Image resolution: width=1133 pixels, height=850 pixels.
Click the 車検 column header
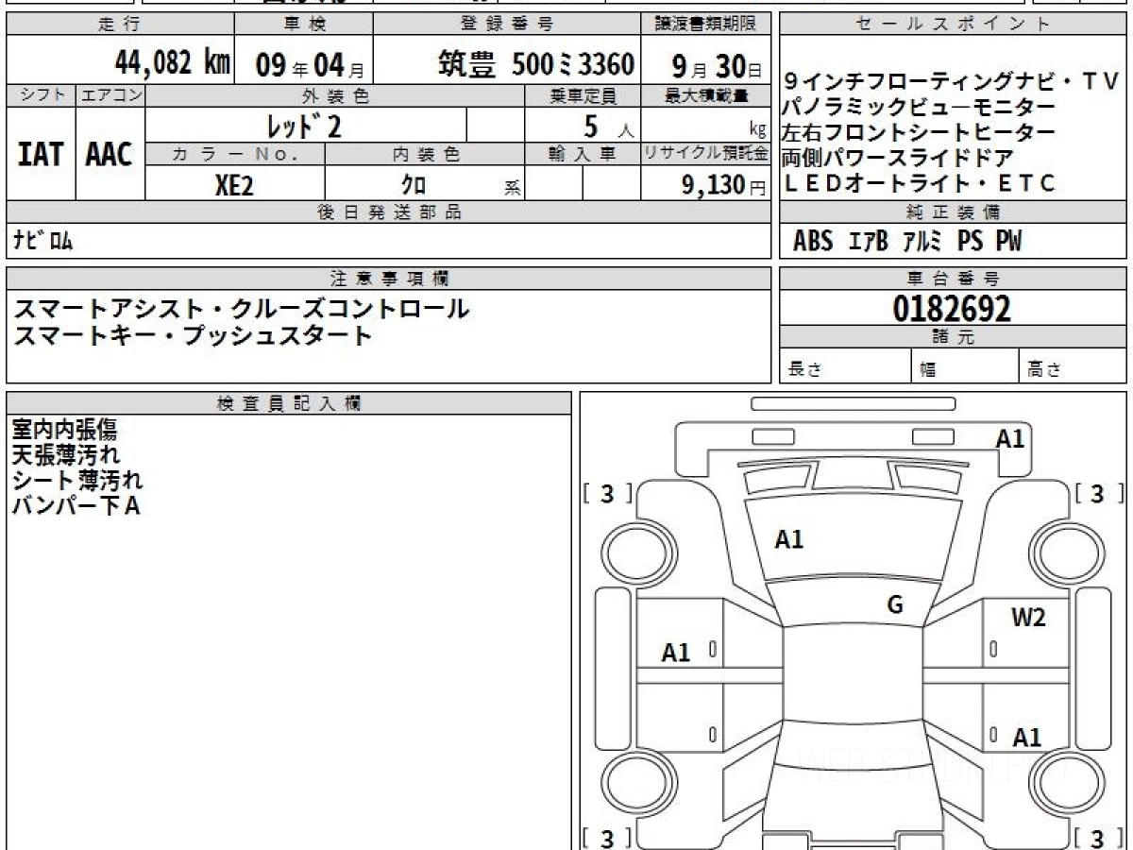[303, 25]
